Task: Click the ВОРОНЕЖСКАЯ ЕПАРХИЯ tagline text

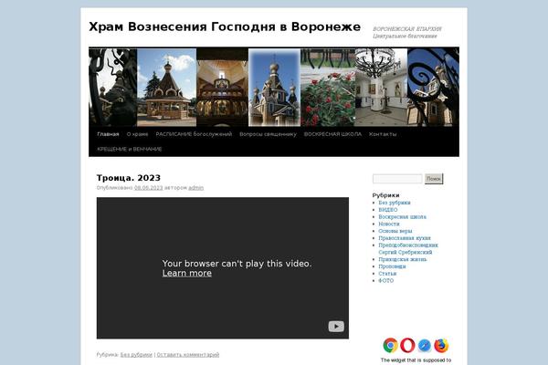Action: tap(407, 28)
